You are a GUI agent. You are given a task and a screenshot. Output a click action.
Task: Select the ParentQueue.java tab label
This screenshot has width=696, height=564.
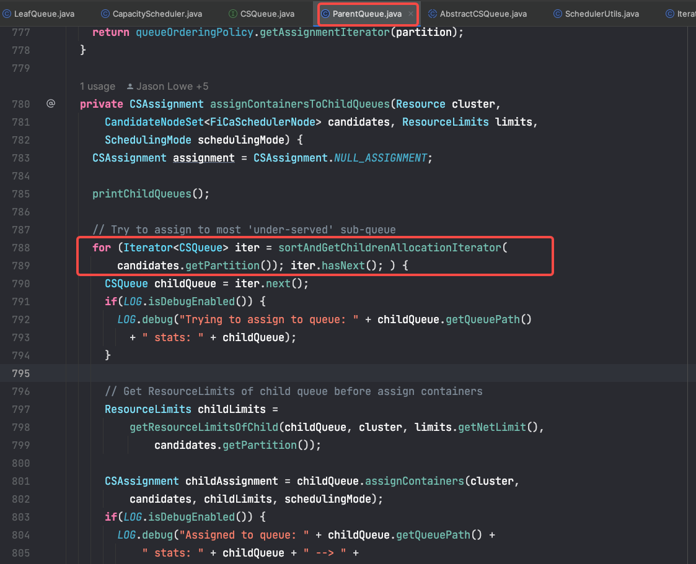point(367,14)
